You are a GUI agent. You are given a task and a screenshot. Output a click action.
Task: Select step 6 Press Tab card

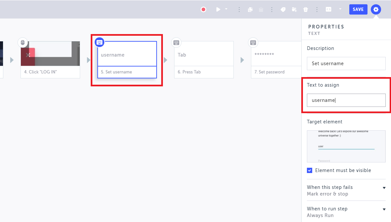[x=204, y=60]
